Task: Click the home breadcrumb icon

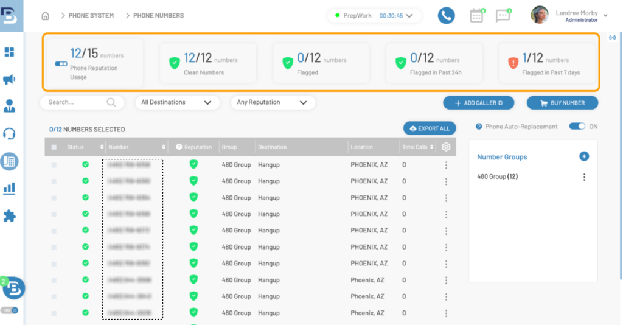Action: pos(45,15)
